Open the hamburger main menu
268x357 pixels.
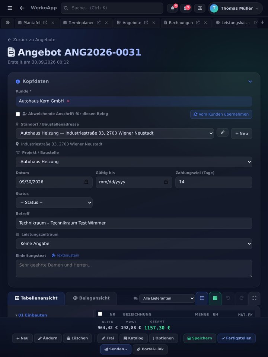click(10, 8)
